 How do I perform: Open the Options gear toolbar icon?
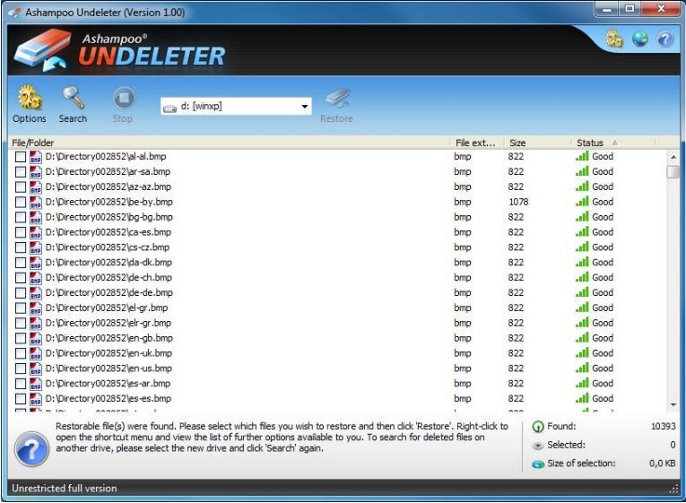(x=30, y=97)
